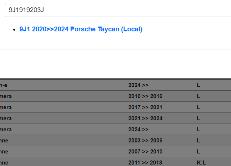Screen dimensions: 231x166
Task: Select the 2011 >> 2018 year cell
Action: [145, 162]
